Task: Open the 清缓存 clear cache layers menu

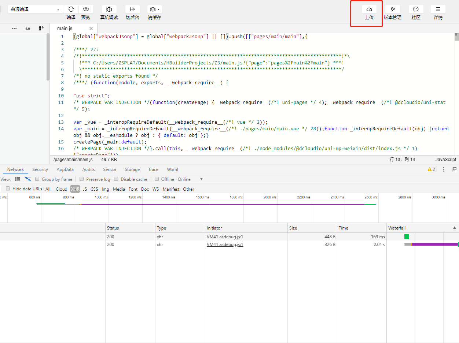Action: tap(154, 9)
